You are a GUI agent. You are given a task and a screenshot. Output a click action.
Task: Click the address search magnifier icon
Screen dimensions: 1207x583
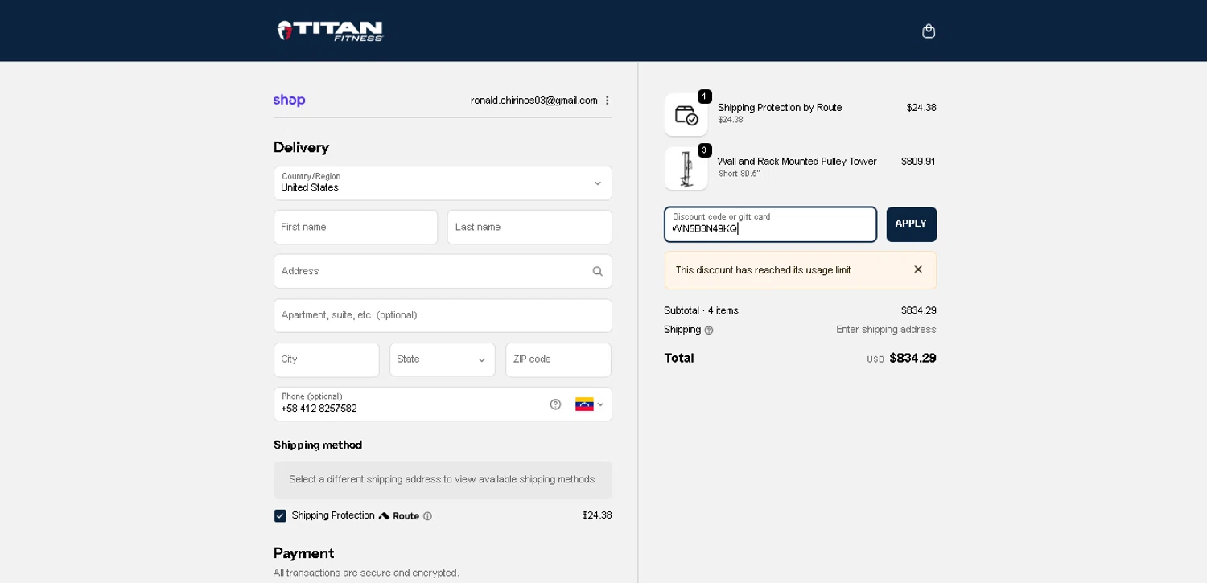[597, 272]
